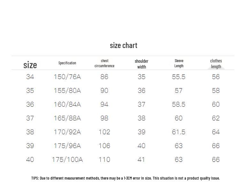Select specification 150/76A
Screen dimensions: 246x185
pyautogui.click(x=67, y=77)
